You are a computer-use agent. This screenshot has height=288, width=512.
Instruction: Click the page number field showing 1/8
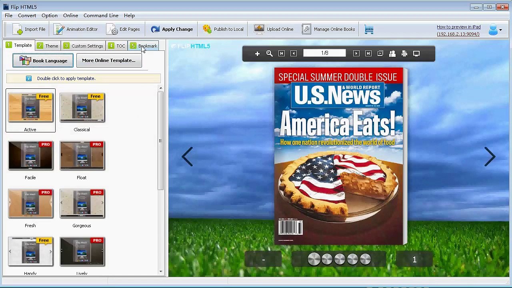324,53
